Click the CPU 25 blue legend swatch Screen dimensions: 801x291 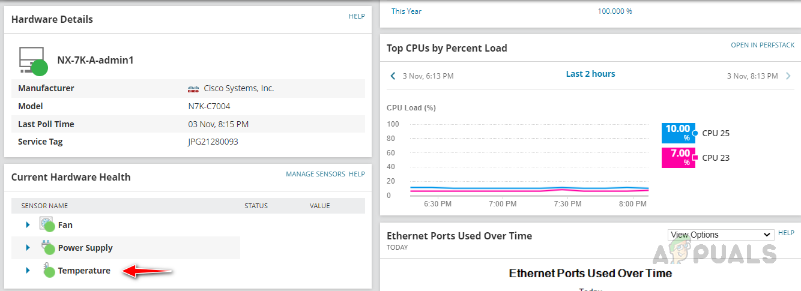pos(678,133)
